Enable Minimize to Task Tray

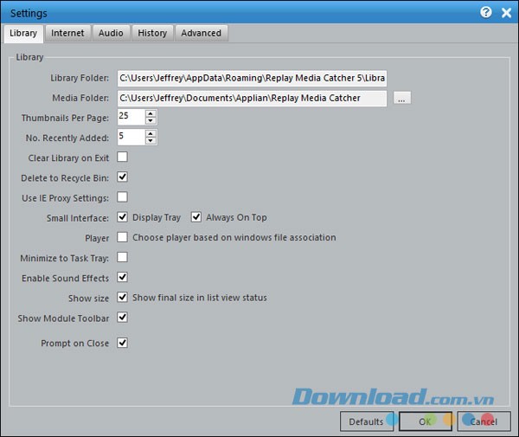click(123, 257)
